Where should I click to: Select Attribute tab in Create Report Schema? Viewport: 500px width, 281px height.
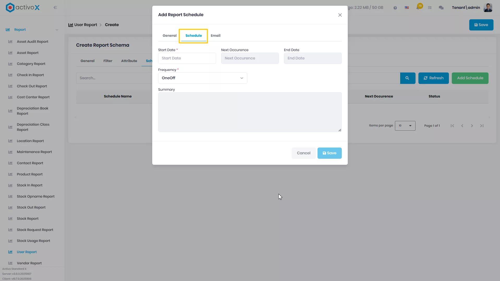[129, 61]
